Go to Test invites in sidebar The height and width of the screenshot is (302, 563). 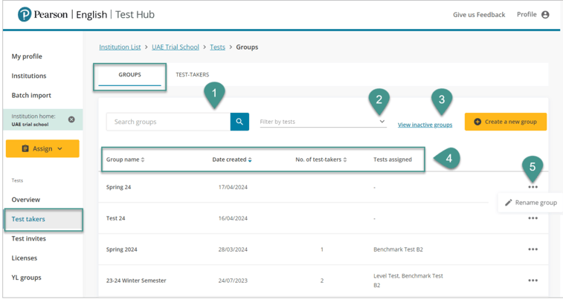28,238
